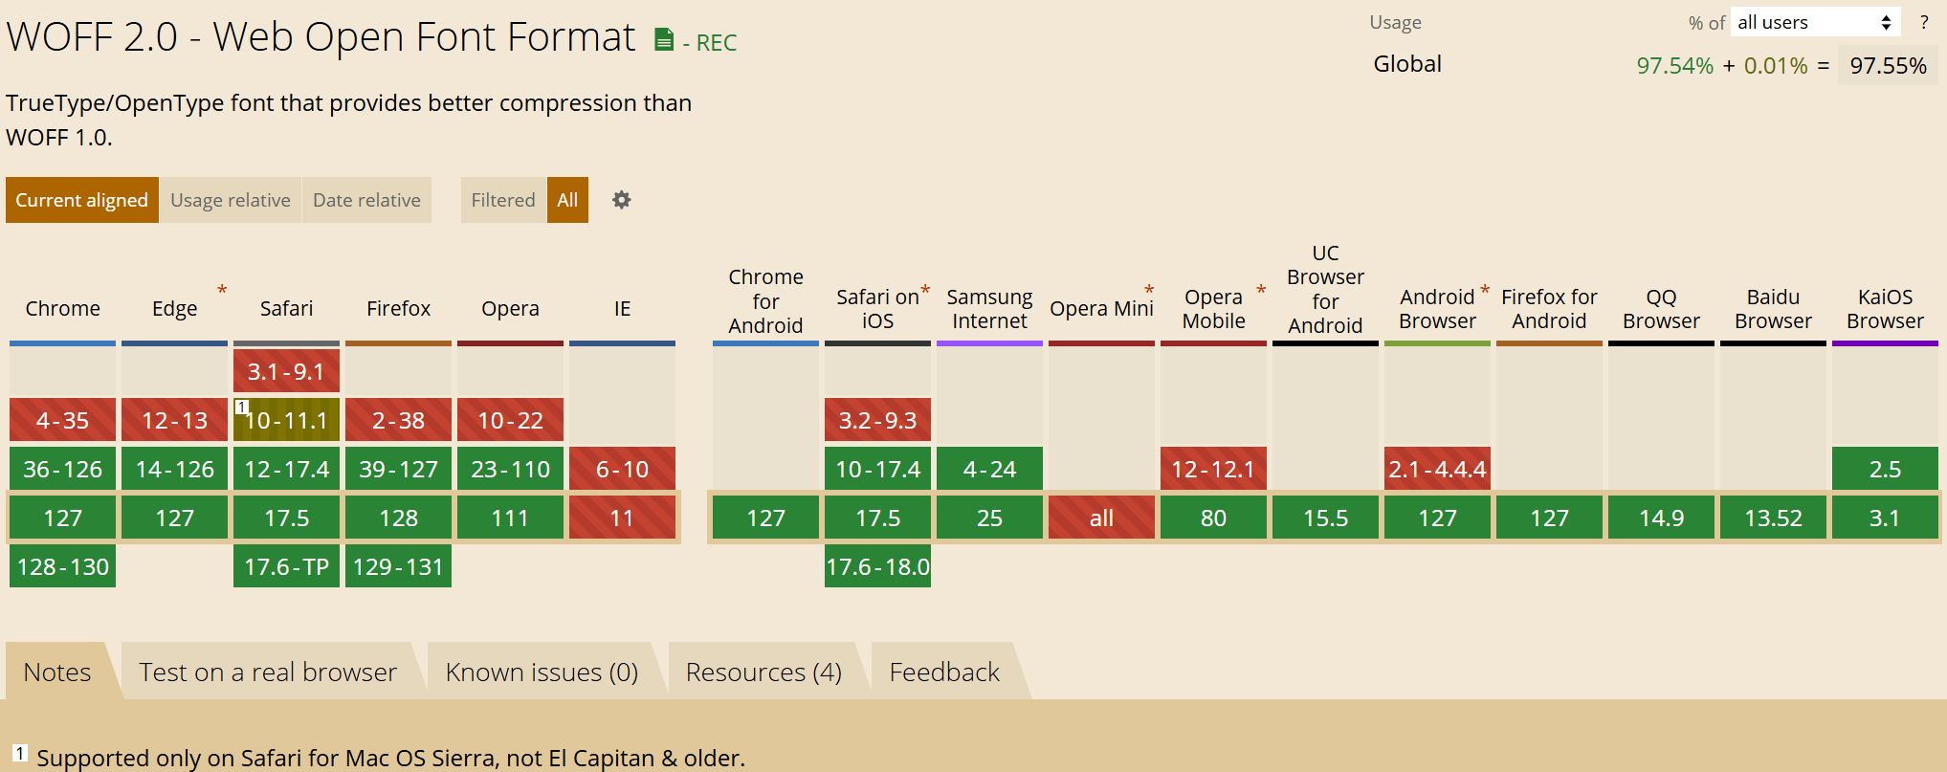Click the asterisk beside Opera Mini
Image resolution: width=1947 pixels, height=772 pixels.
[1149, 289]
